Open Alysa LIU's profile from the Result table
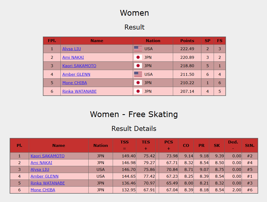Viewport: 267px width, 202px height. click(x=71, y=49)
